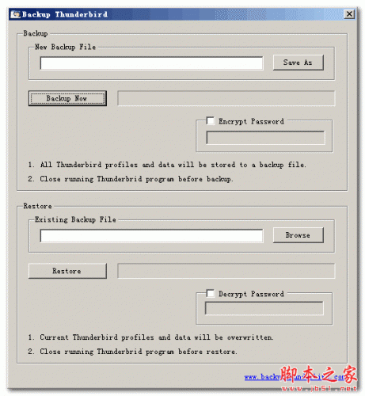
Task: Click the Restore button
Action: (67, 271)
